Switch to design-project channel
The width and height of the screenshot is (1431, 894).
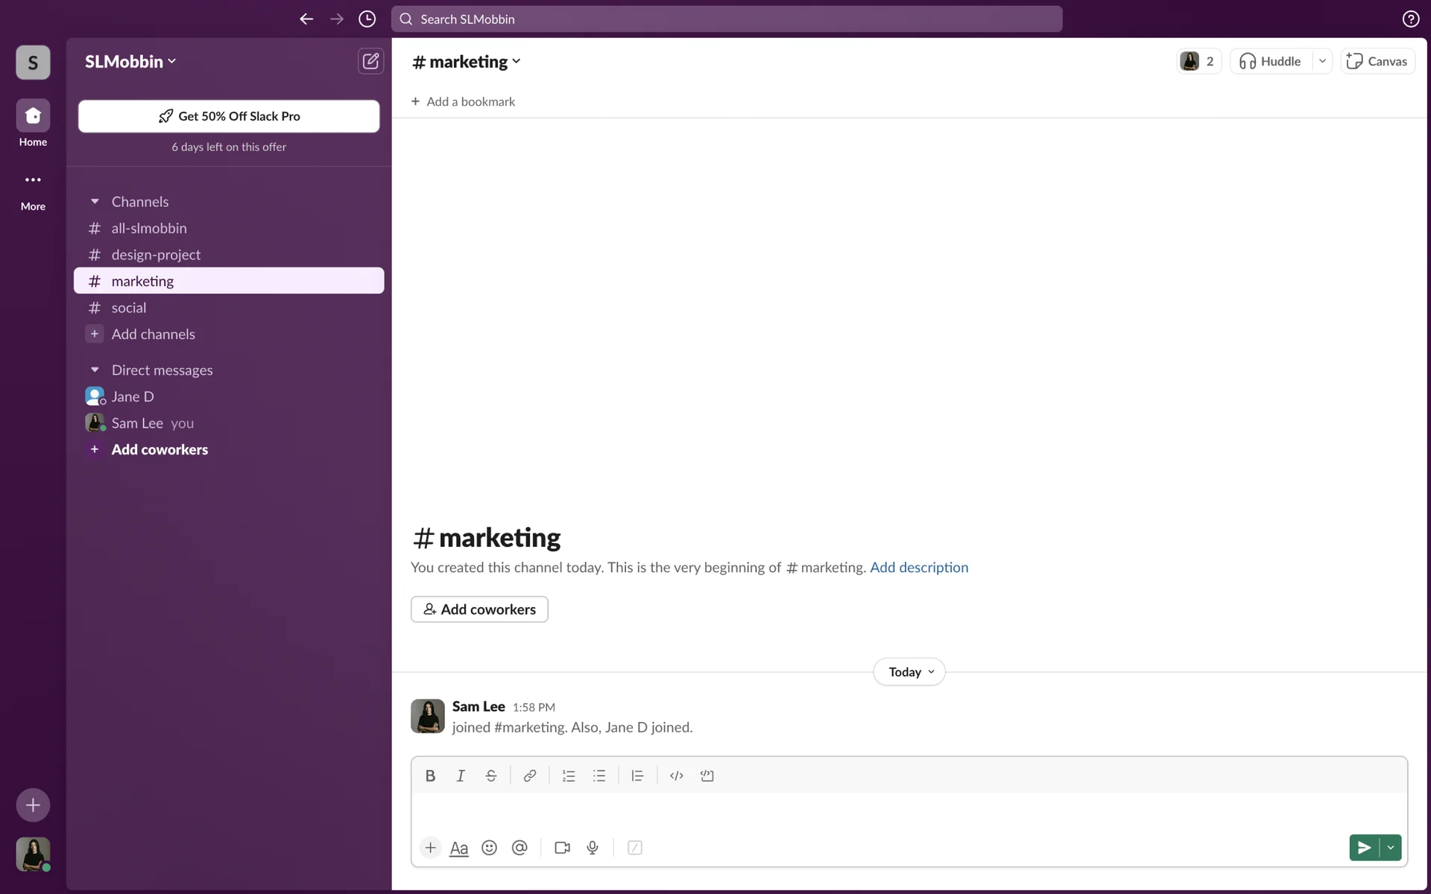tap(156, 255)
